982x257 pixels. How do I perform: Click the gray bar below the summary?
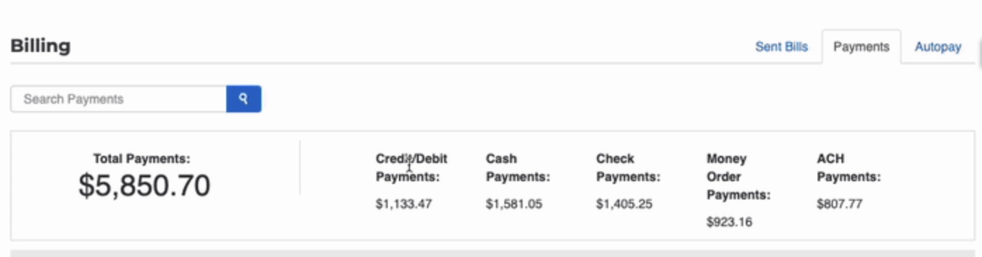(x=492, y=253)
